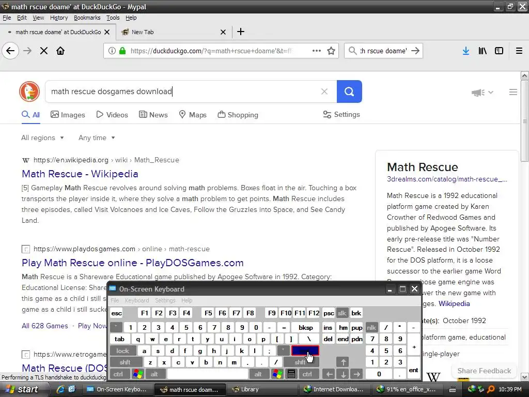Open the Library window from taskbar
Screen dimensions: 529x397
point(262,389)
